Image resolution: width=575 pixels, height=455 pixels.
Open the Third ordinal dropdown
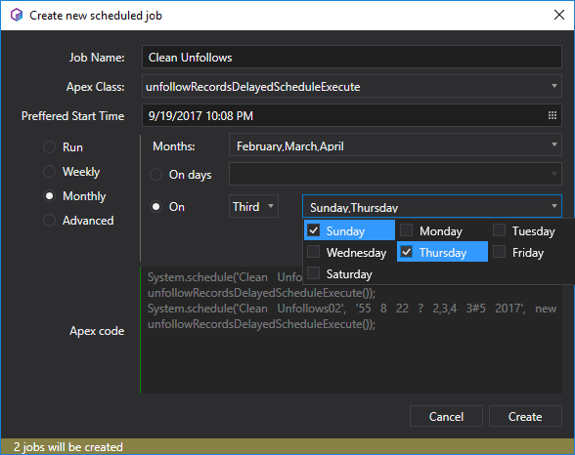point(253,206)
